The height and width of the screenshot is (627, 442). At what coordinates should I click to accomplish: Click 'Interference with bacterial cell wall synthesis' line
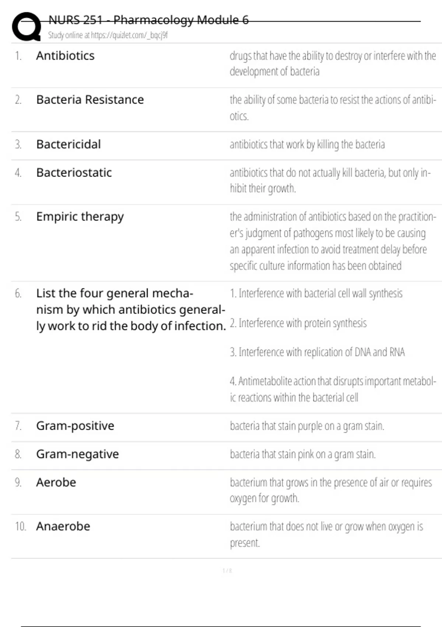[x=316, y=294]
